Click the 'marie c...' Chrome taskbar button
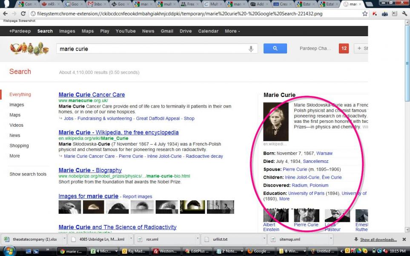410x256 pixels. click(x=71, y=251)
